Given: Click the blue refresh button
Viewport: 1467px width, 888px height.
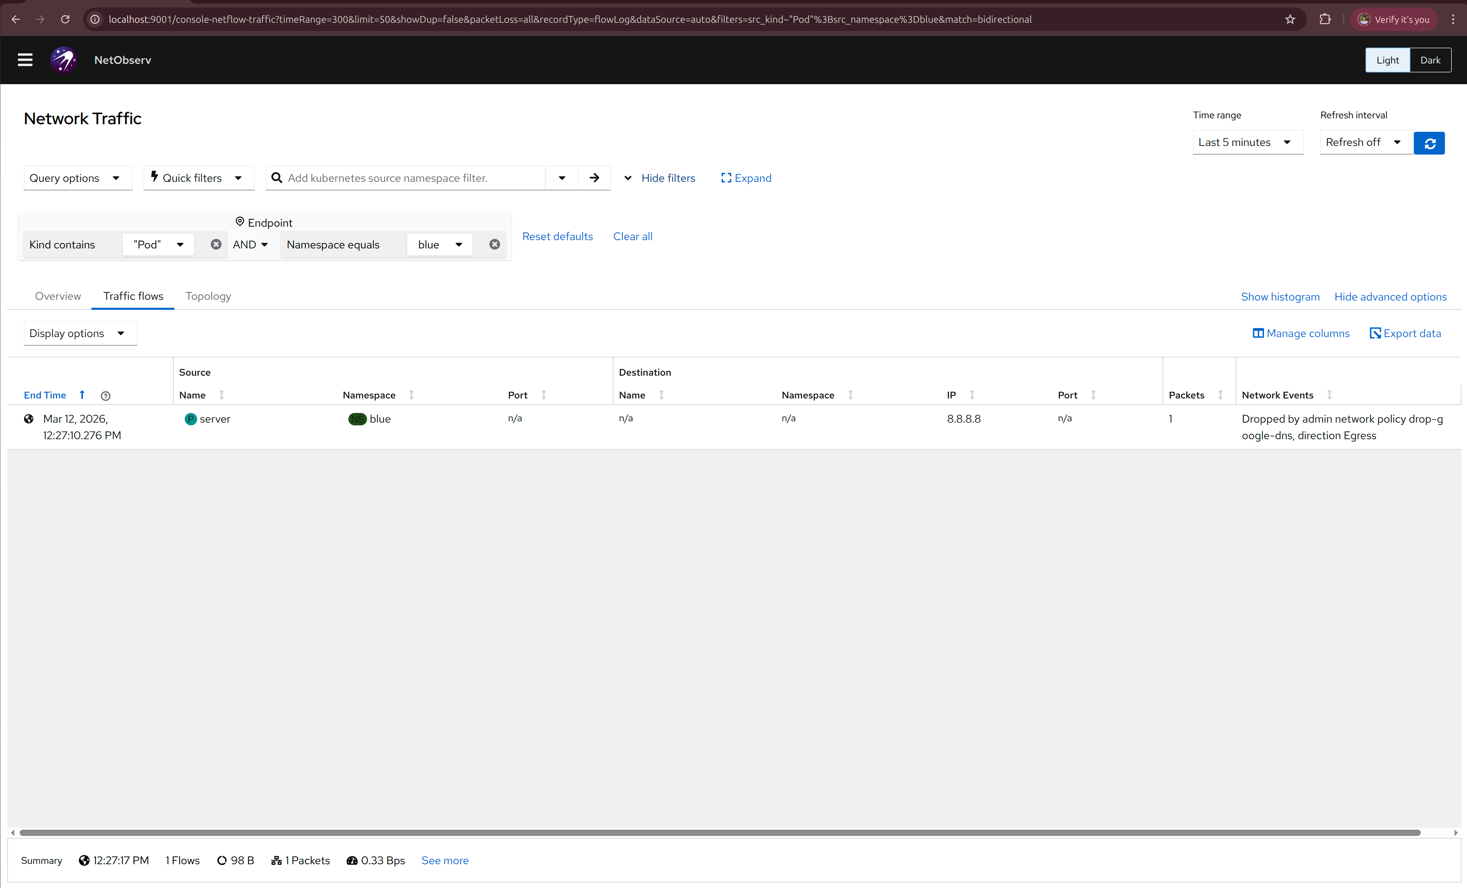Looking at the screenshot, I should point(1429,143).
